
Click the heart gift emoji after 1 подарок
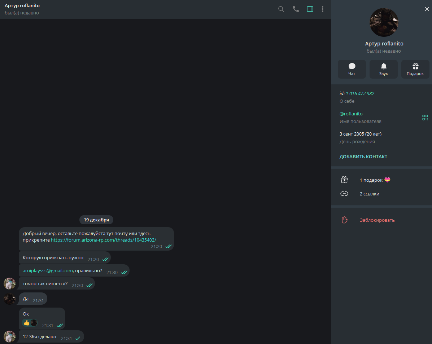[387, 180]
